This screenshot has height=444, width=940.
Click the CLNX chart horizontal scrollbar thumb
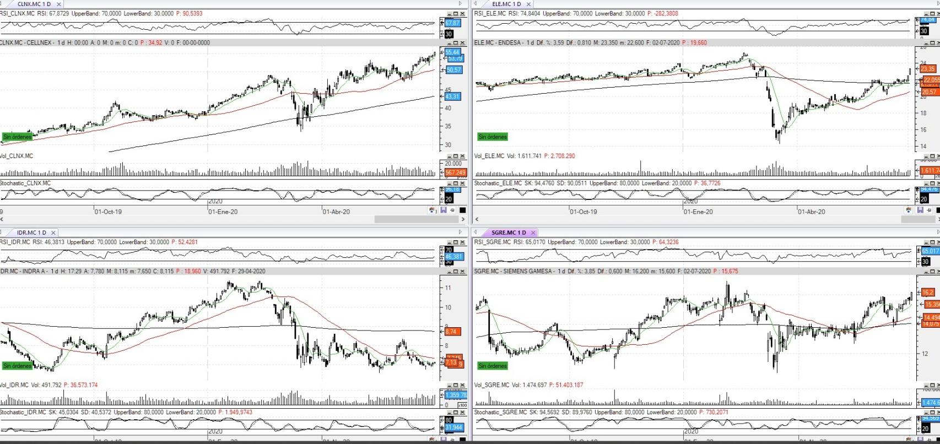417,219
